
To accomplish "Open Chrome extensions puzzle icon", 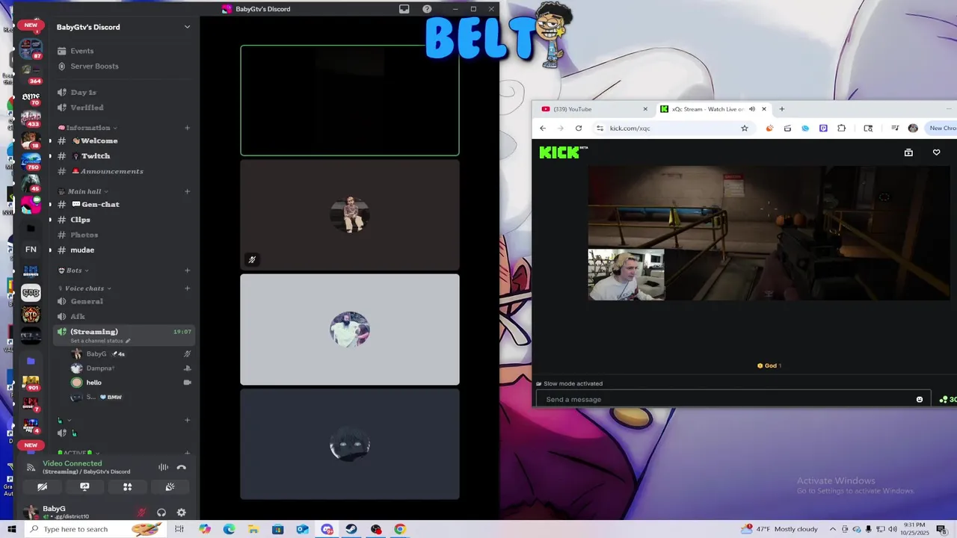I will tap(841, 128).
